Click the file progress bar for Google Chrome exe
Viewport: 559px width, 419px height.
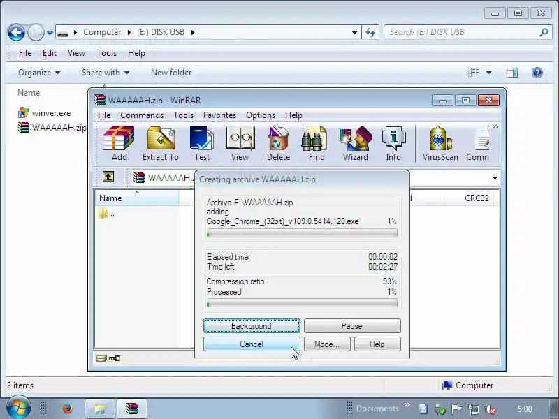(x=302, y=234)
